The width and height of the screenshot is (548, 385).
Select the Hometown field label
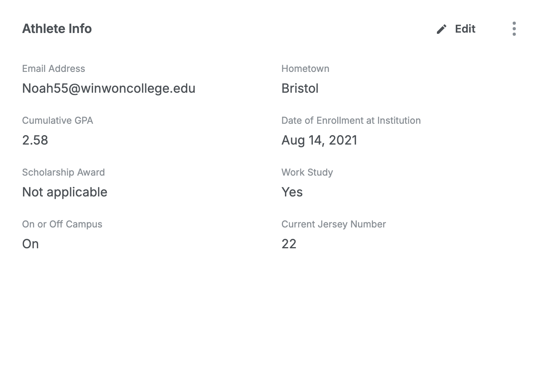[305, 69]
